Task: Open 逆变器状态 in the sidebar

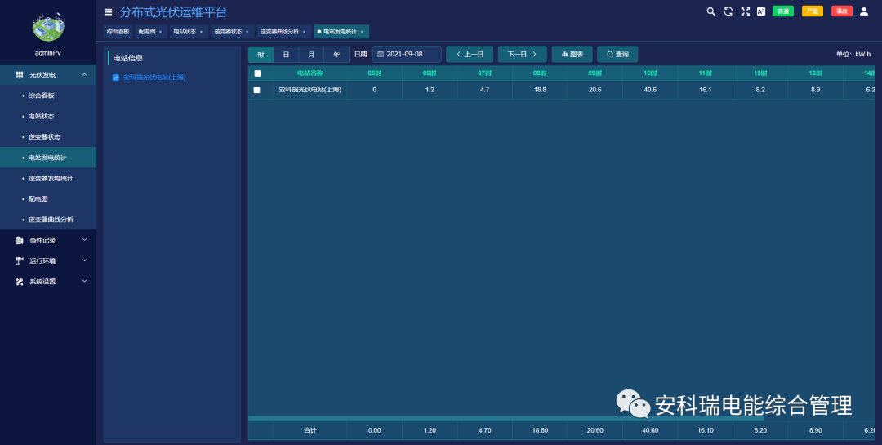Action: click(48, 136)
